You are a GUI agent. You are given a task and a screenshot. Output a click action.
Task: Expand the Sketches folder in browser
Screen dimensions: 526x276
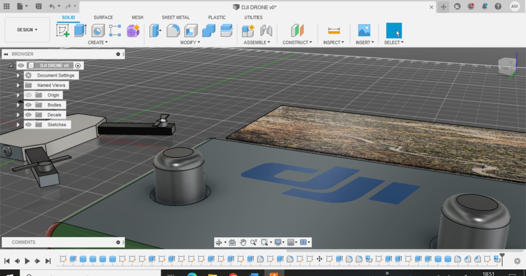coord(18,124)
